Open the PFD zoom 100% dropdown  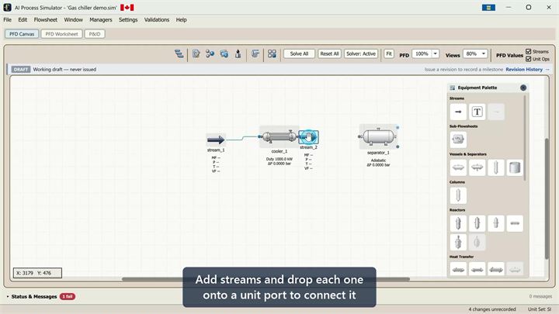pyautogui.click(x=436, y=53)
